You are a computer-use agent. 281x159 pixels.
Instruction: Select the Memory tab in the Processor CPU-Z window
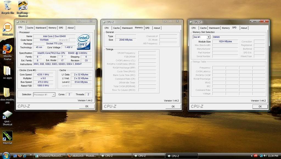52,28
